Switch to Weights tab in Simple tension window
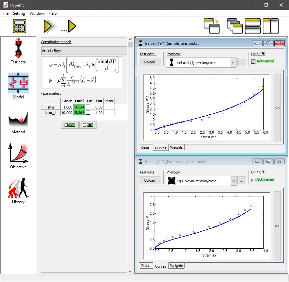Screen dimensions: 289x282 176,147
